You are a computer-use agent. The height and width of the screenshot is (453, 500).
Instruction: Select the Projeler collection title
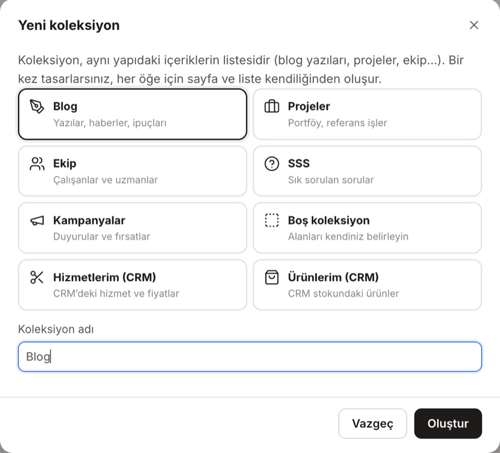(x=309, y=107)
